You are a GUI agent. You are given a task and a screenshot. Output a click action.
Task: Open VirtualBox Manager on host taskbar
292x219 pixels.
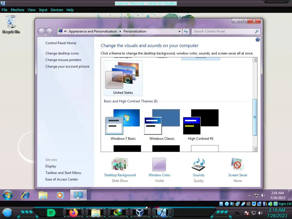140,213
